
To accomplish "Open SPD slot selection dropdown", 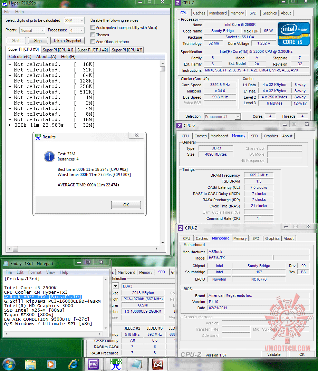I will coord(115,286).
